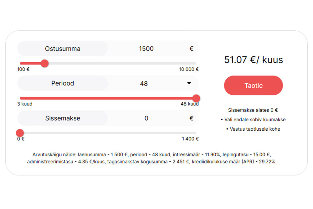Click the Sissemakse label
Screen dimensions: 313x209
coord(63,118)
